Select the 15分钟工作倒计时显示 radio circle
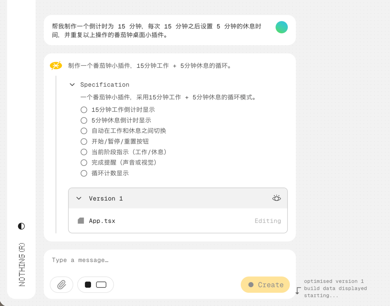This screenshot has width=390, height=306. [84, 110]
